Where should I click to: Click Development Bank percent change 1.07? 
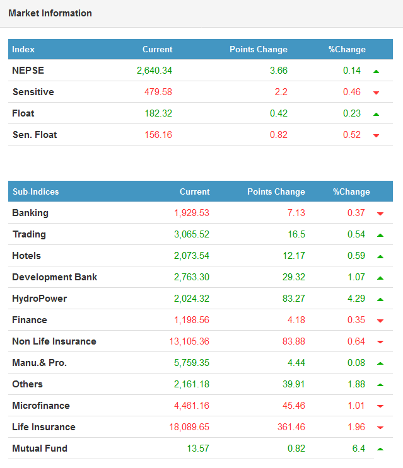click(x=356, y=277)
